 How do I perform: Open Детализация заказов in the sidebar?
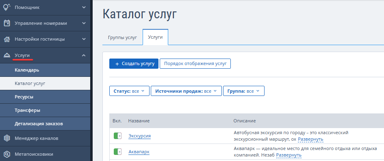tap(45, 124)
